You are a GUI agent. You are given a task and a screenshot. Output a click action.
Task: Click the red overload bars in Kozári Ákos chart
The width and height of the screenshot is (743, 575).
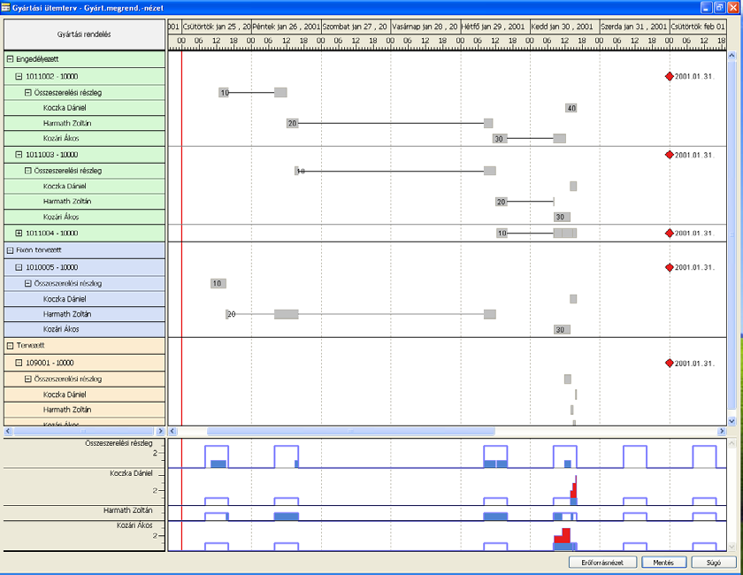tap(563, 536)
